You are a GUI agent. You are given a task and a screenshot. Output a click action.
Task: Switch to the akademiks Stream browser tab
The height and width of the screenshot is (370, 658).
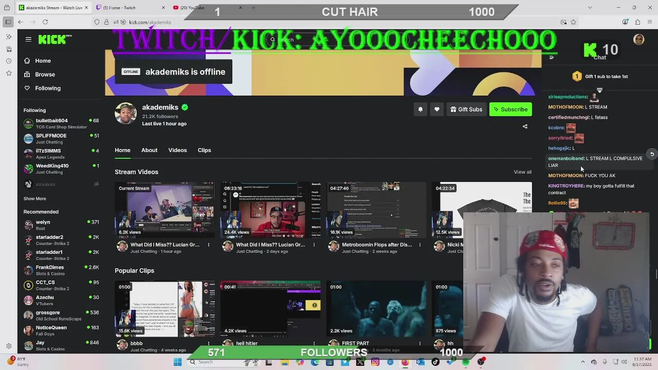(x=54, y=8)
